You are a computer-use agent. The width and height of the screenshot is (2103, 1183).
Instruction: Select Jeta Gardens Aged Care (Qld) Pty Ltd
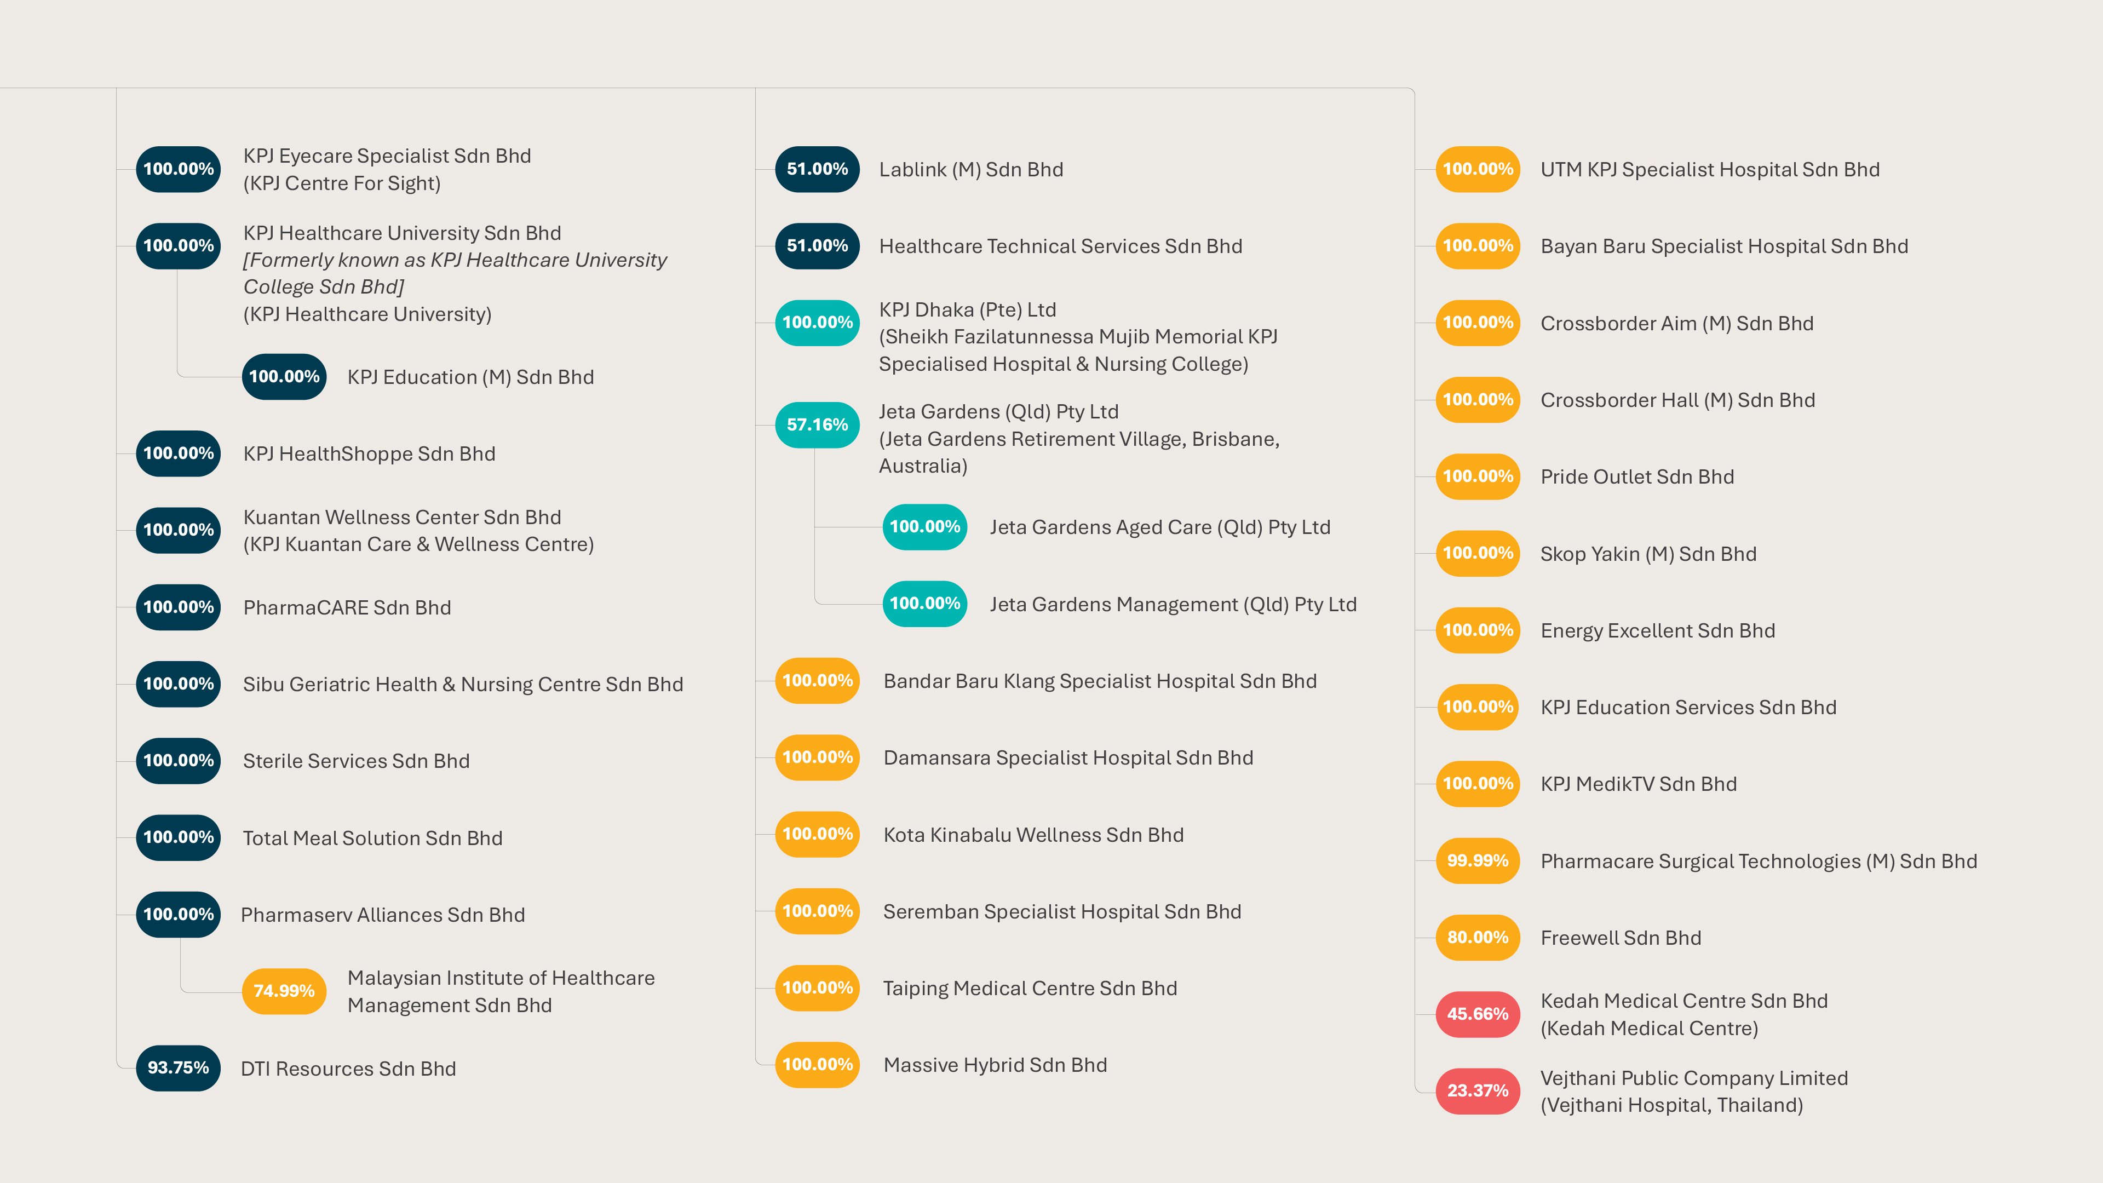[1159, 527]
